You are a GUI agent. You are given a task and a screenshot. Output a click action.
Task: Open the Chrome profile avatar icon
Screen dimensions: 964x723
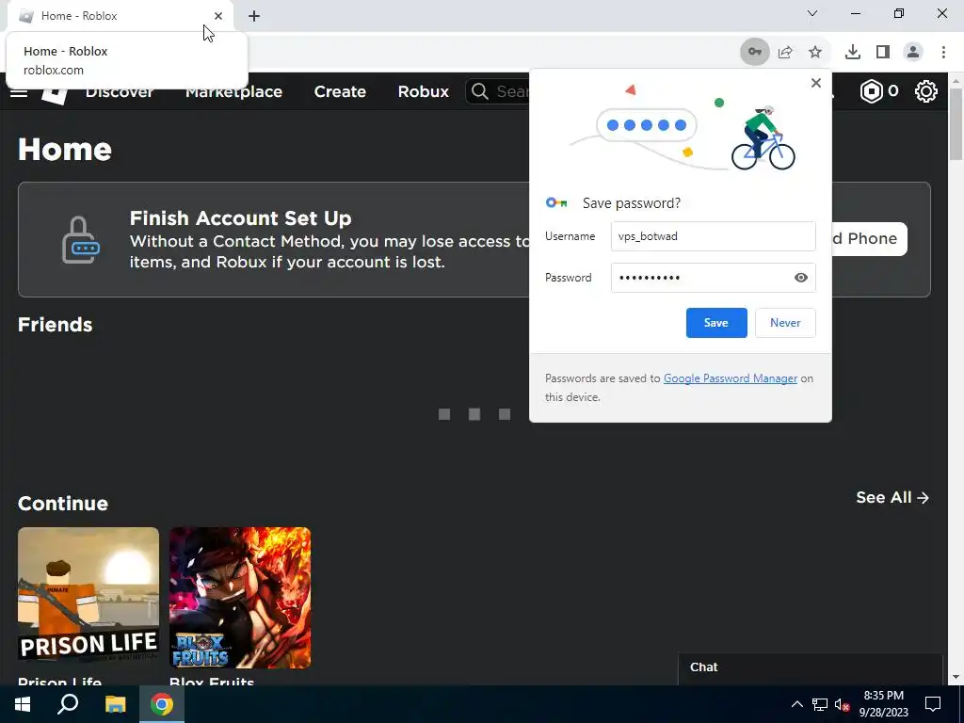coord(913,53)
